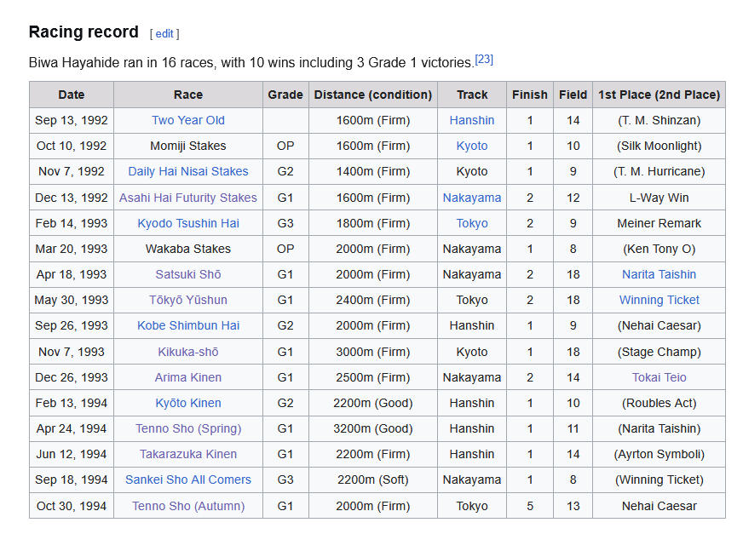Click the (Ayrton Symboli) cell
The image size is (743, 534).
click(x=659, y=454)
